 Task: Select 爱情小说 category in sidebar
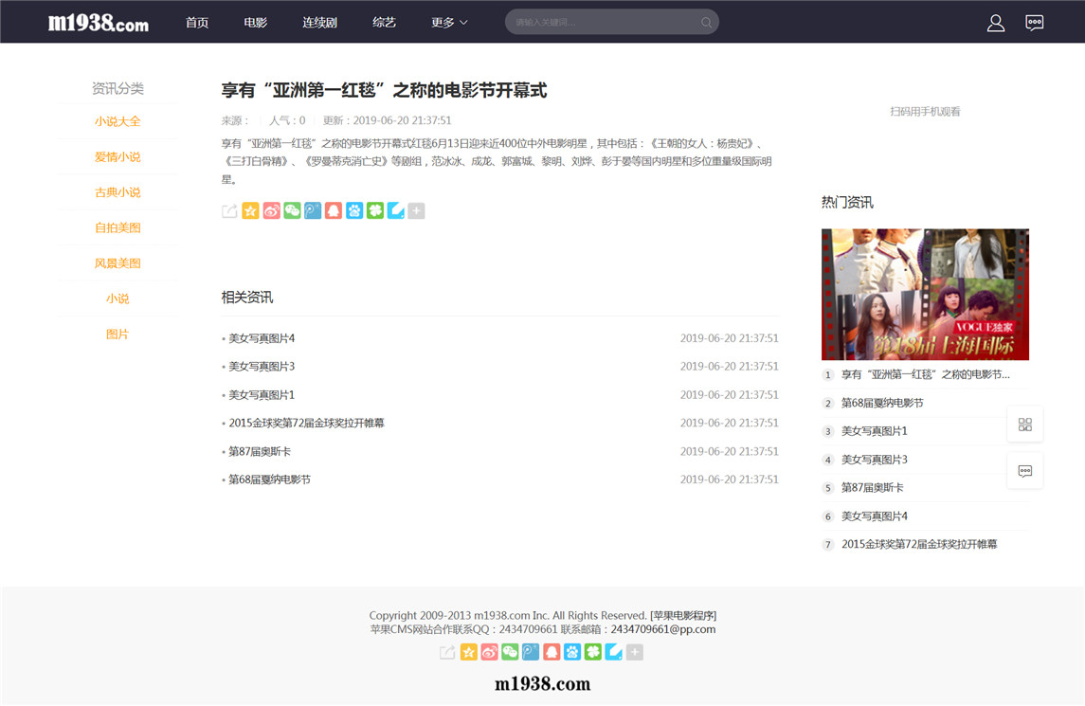click(x=118, y=157)
